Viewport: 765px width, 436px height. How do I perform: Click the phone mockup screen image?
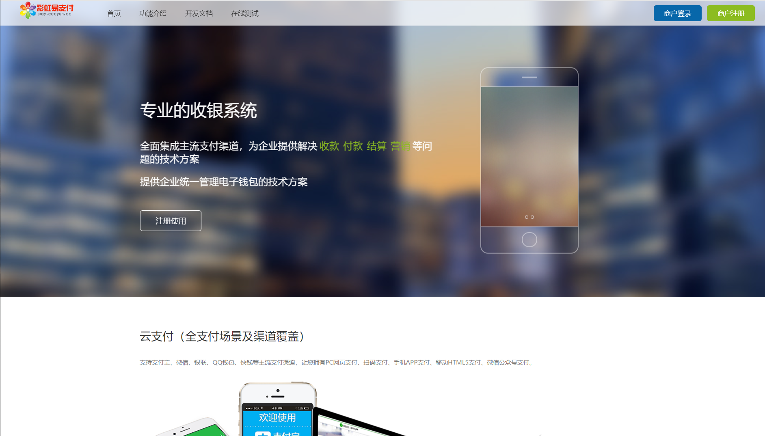[x=529, y=156]
